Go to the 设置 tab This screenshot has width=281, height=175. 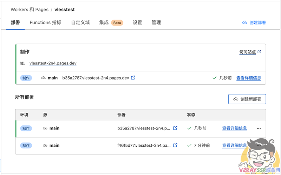tap(137, 22)
